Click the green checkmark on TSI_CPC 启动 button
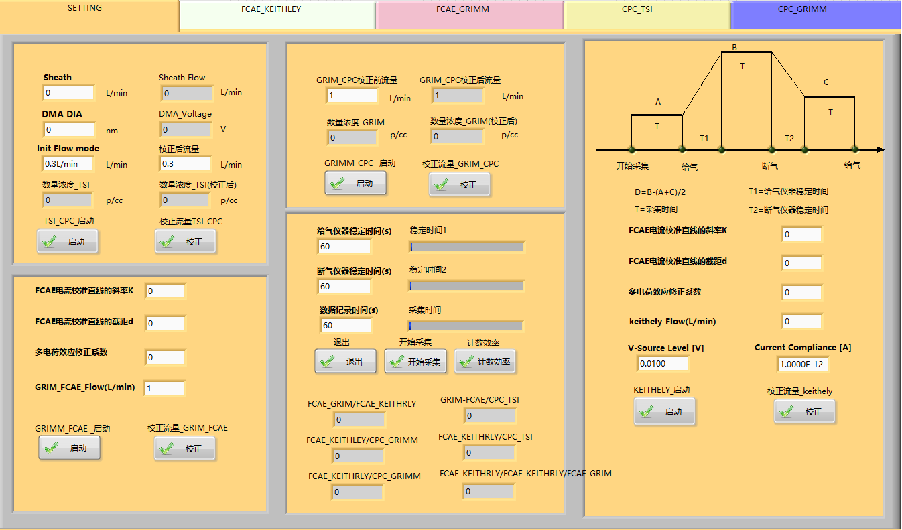Image resolution: width=902 pixels, height=530 pixels. (49, 242)
